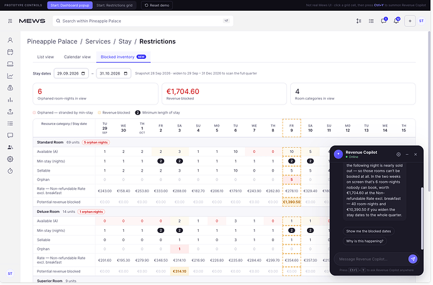Screen dimensions: 433x285
Task: Click the Standard Room category row label
Action: [50, 143]
